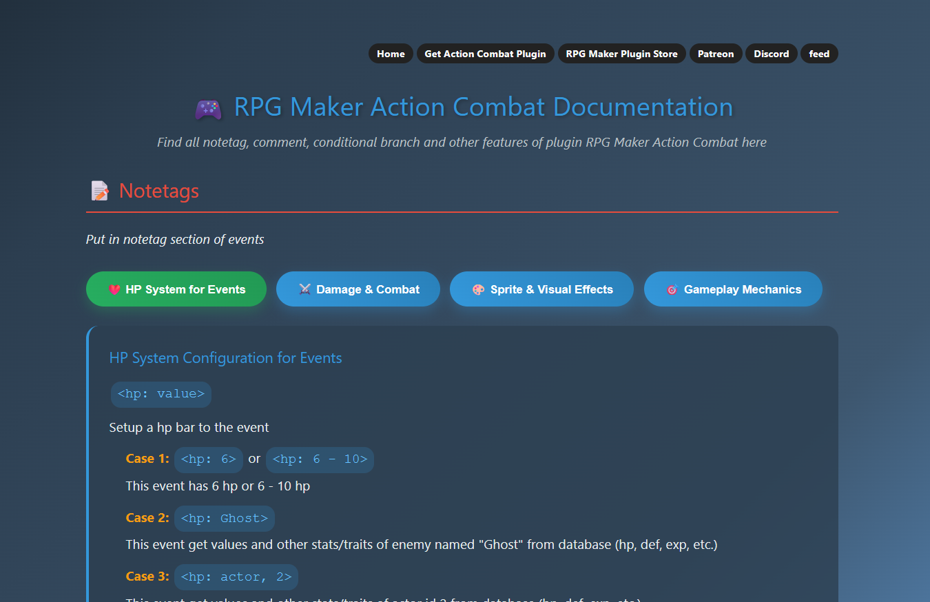
Task: Open the feed link
Action: click(x=819, y=54)
